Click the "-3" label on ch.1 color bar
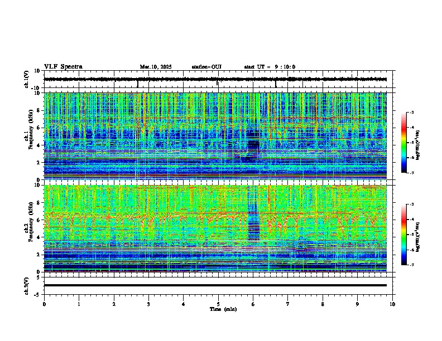The height and width of the screenshot is (341, 442). 411,112
